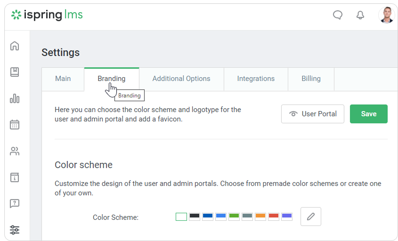This screenshot has height=241, width=398.
Task: Select the orange color scheme swatch
Action: click(x=260, y=217)
